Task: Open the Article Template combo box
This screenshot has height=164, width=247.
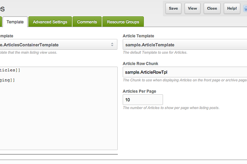Action: click(x=185, y=45)
